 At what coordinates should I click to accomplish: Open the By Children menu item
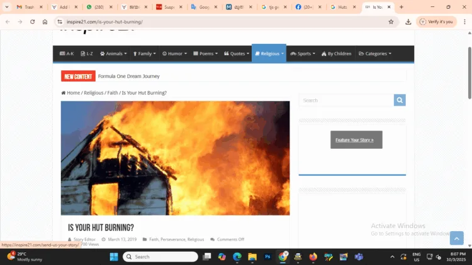click(x=336, y=54)
